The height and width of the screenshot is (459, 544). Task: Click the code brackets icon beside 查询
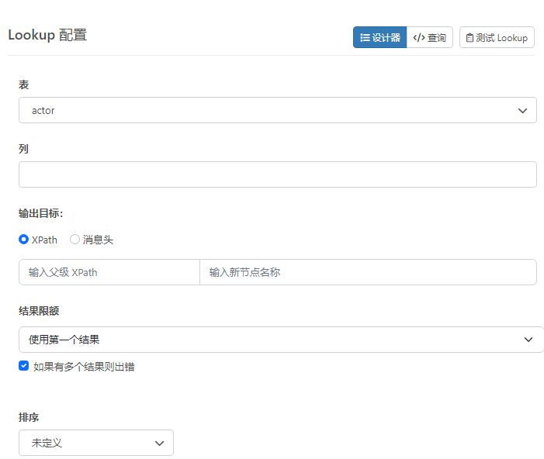coord(419,38)
